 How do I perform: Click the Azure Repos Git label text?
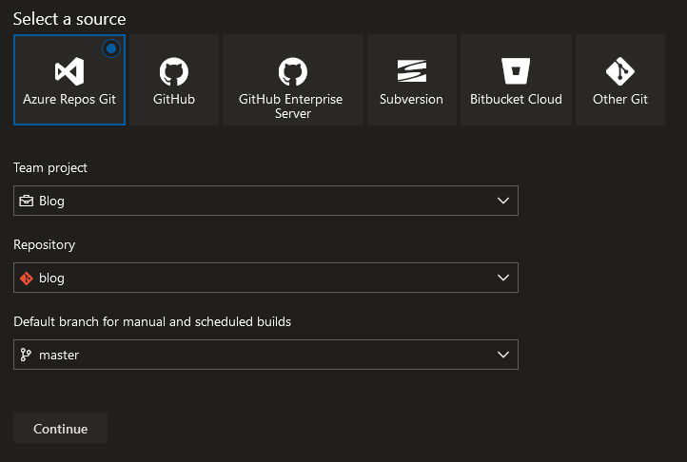coord(69,100)
